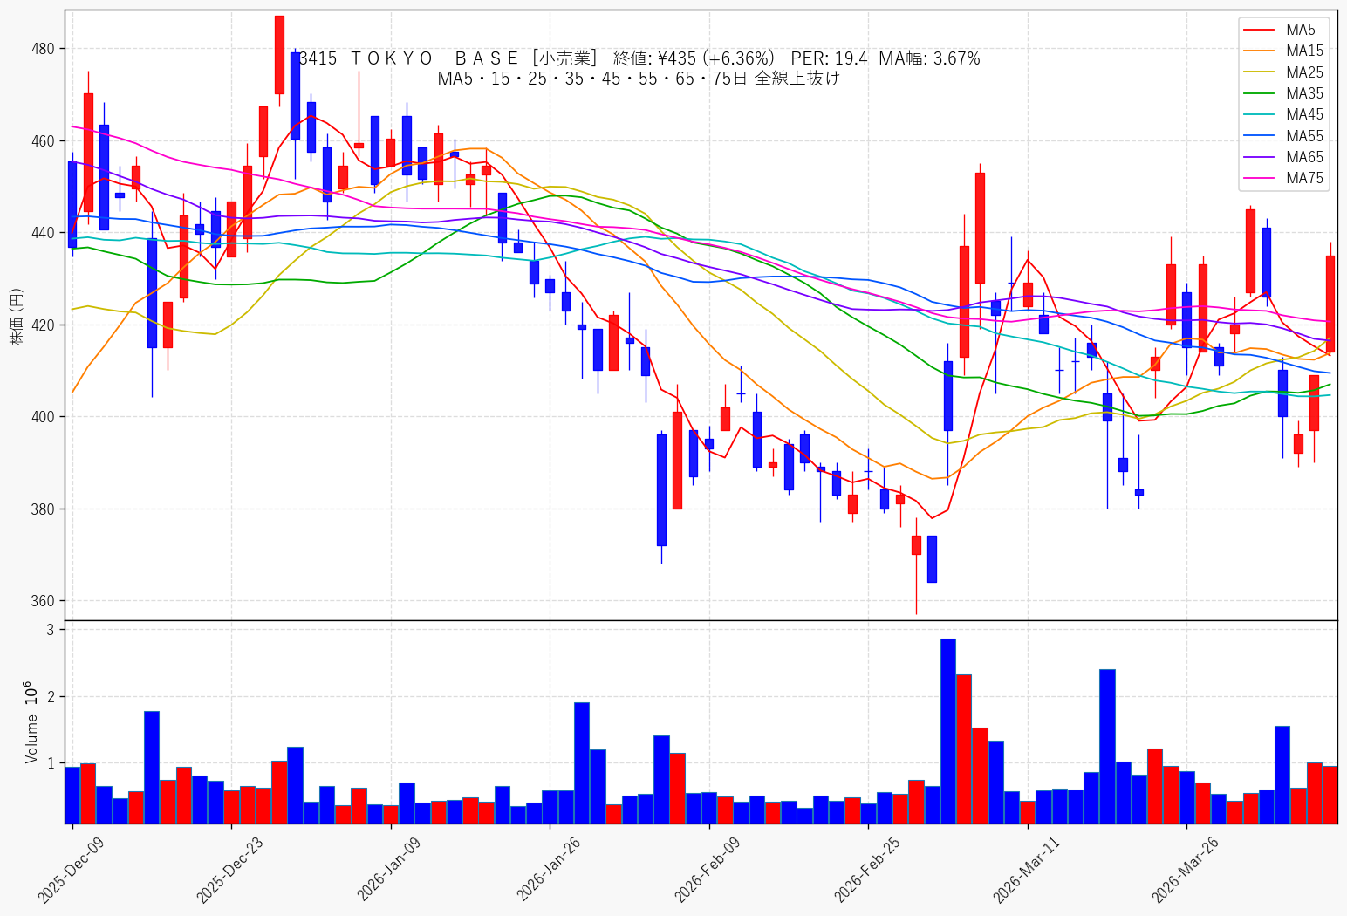Click the 400 price axis tick
Viewport: 1347px width, 916px height.
44,417
